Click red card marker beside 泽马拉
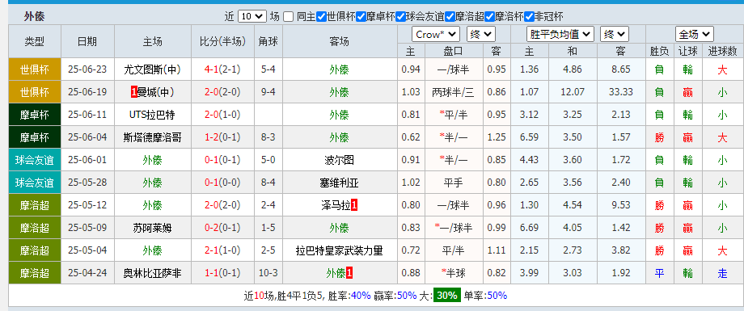This screenshot has width=744, height=311. [x=354, y=205]
